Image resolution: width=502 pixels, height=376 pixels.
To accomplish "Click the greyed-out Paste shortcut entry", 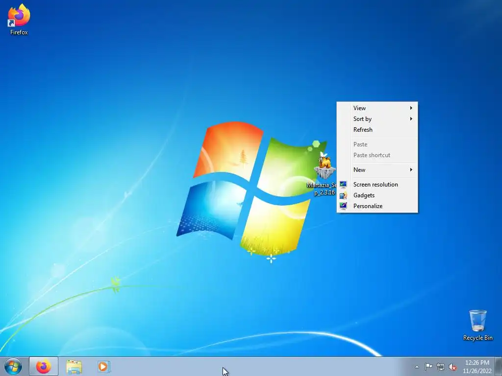I will pos(377,155).
